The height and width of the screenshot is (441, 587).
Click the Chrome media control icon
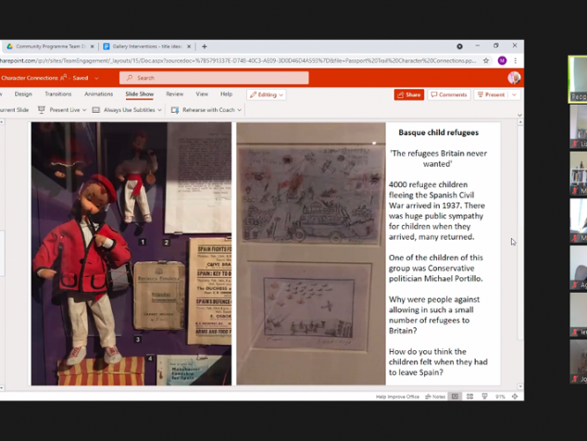pos(459,46)
